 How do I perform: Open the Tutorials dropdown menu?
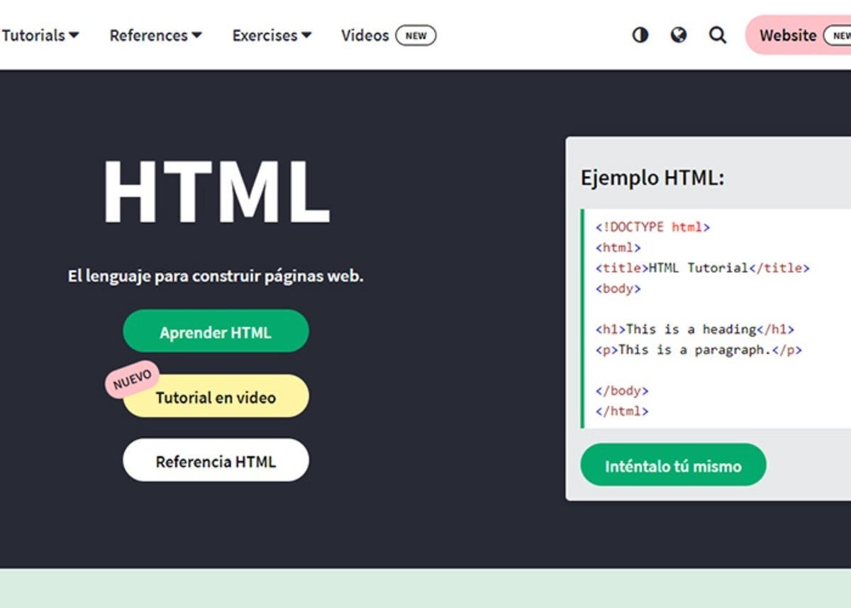(x=40, y=35)
